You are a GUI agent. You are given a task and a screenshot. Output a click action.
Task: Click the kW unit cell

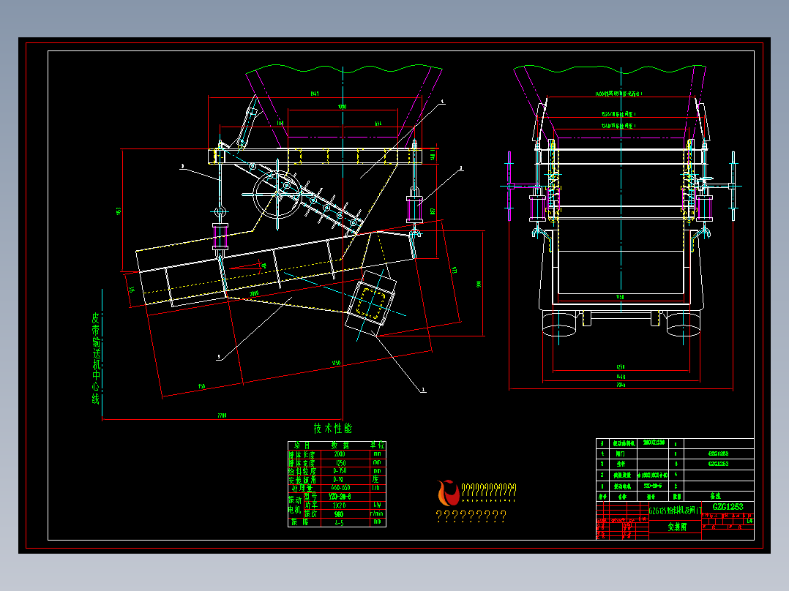377,505
